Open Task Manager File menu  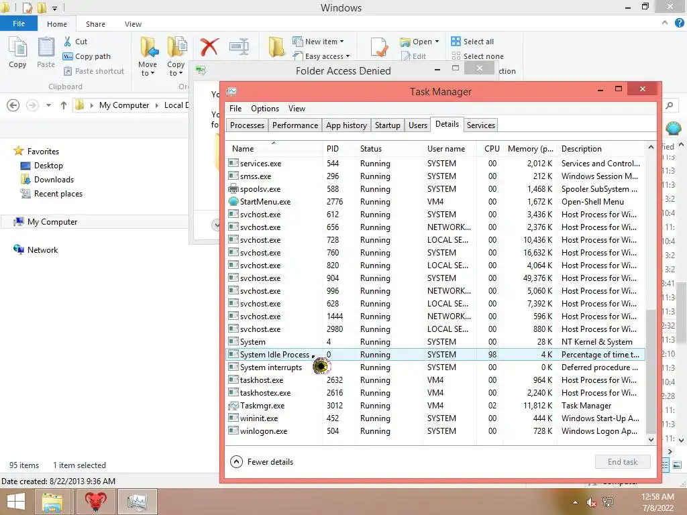click(x=235, y=109)
